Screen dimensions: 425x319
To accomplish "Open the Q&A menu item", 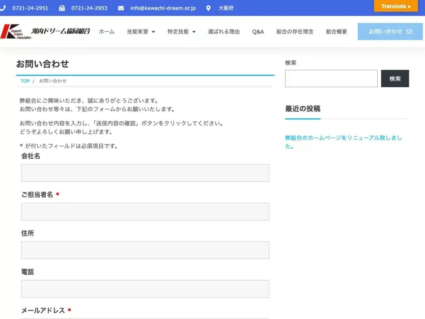I will click(258, 32).
